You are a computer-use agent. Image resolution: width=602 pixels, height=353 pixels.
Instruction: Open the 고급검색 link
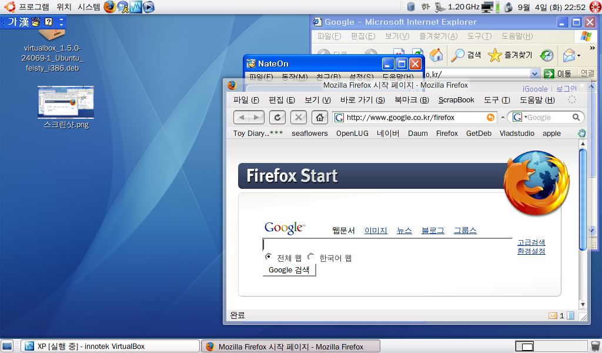point(531,242)
